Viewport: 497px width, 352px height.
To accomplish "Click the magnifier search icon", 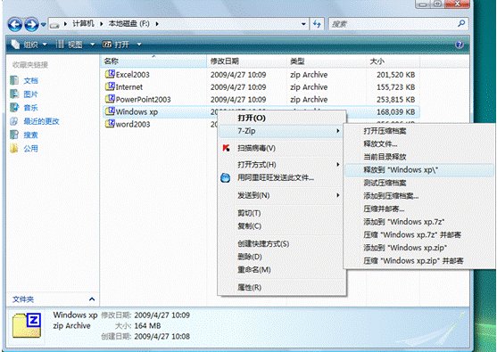I will click(x=461, y=23).
